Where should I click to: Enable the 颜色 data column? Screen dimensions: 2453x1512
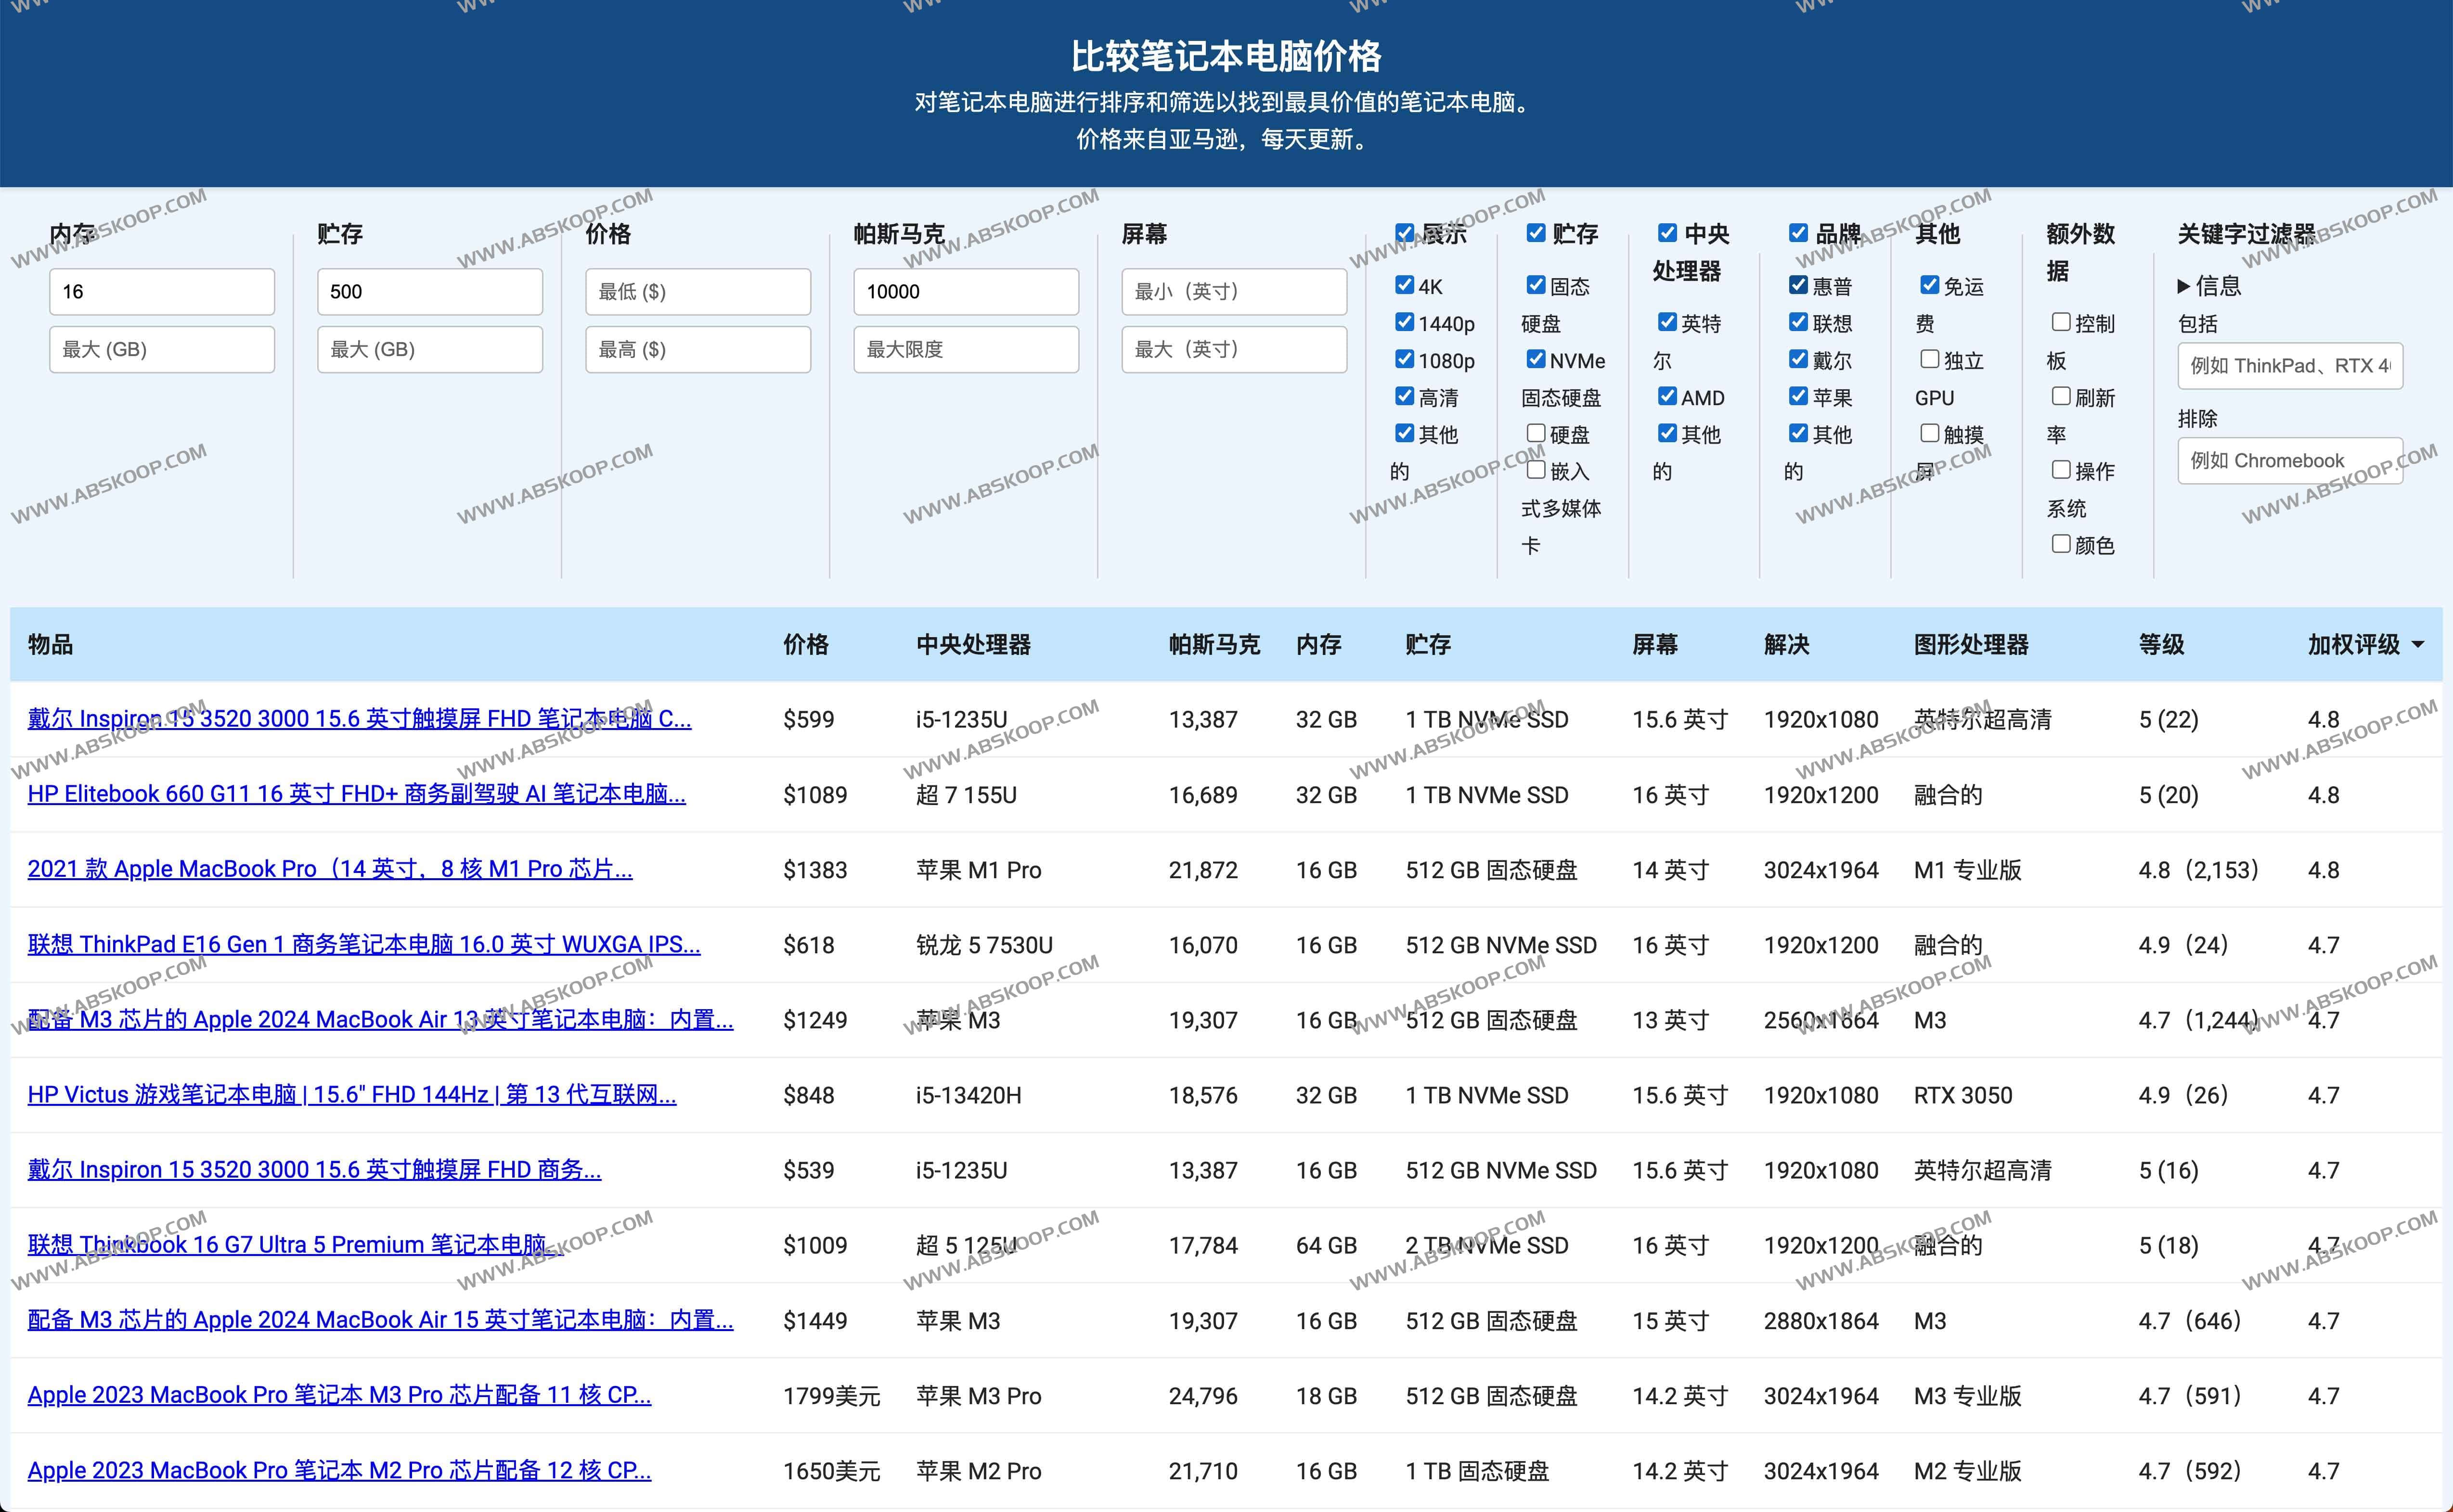[x=2060, y=543]
